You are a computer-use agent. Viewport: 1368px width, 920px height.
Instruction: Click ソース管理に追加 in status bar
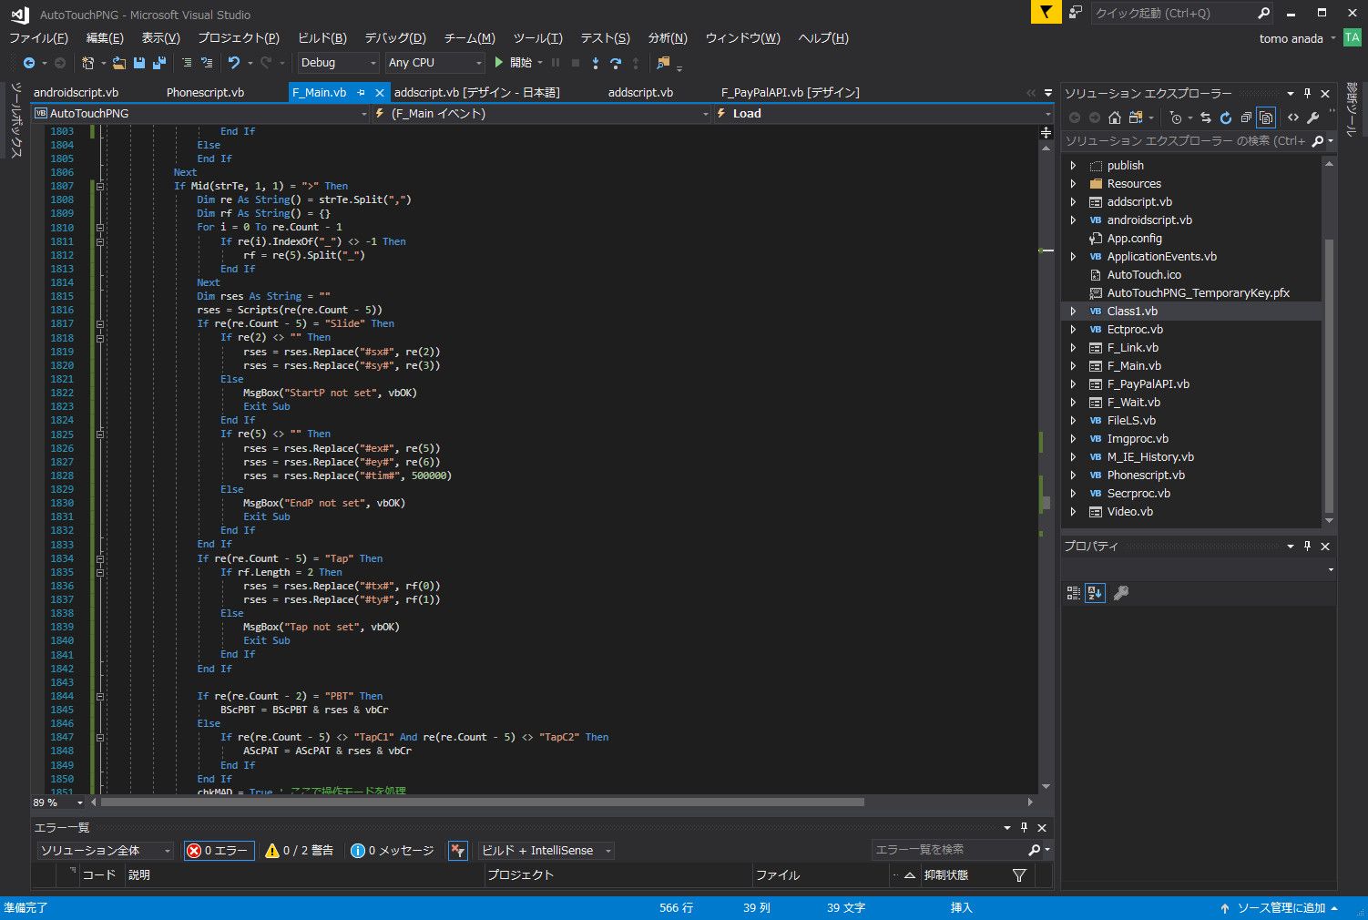pos(1280,908)
